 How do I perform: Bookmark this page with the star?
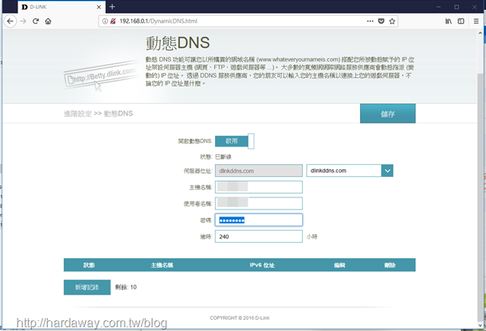tap(392, 21)
